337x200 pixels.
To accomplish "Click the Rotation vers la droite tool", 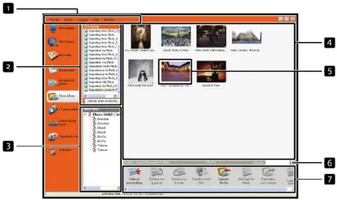I will click(179, 176).
